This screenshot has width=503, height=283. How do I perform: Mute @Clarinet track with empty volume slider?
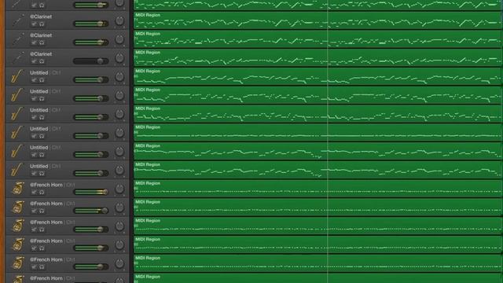click(34, 61)
